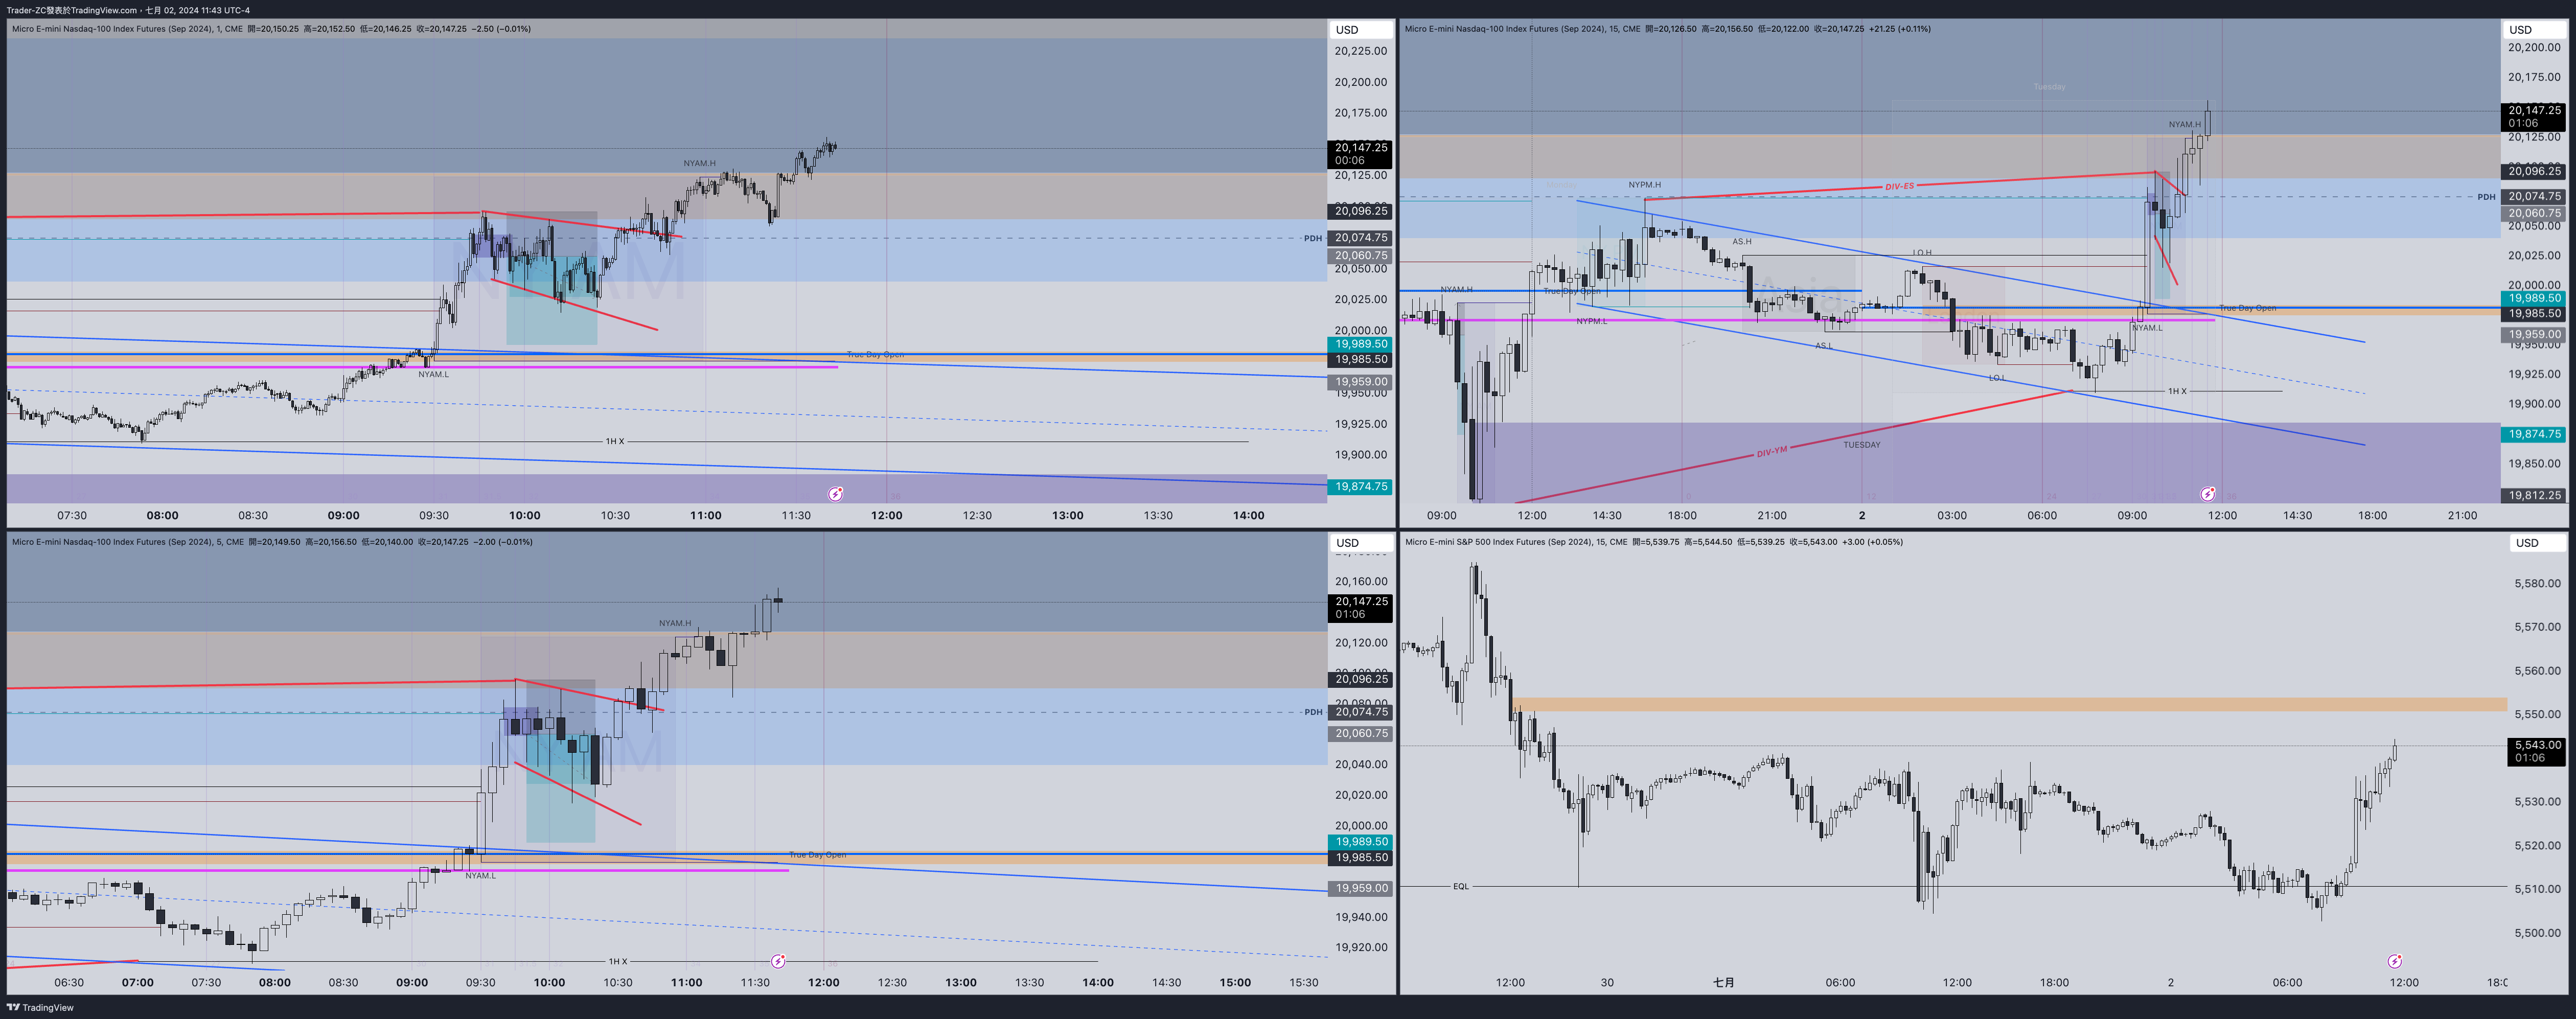Click the 15-minute Nasdaq-100 futures chart title

(x=1522, y=29)
